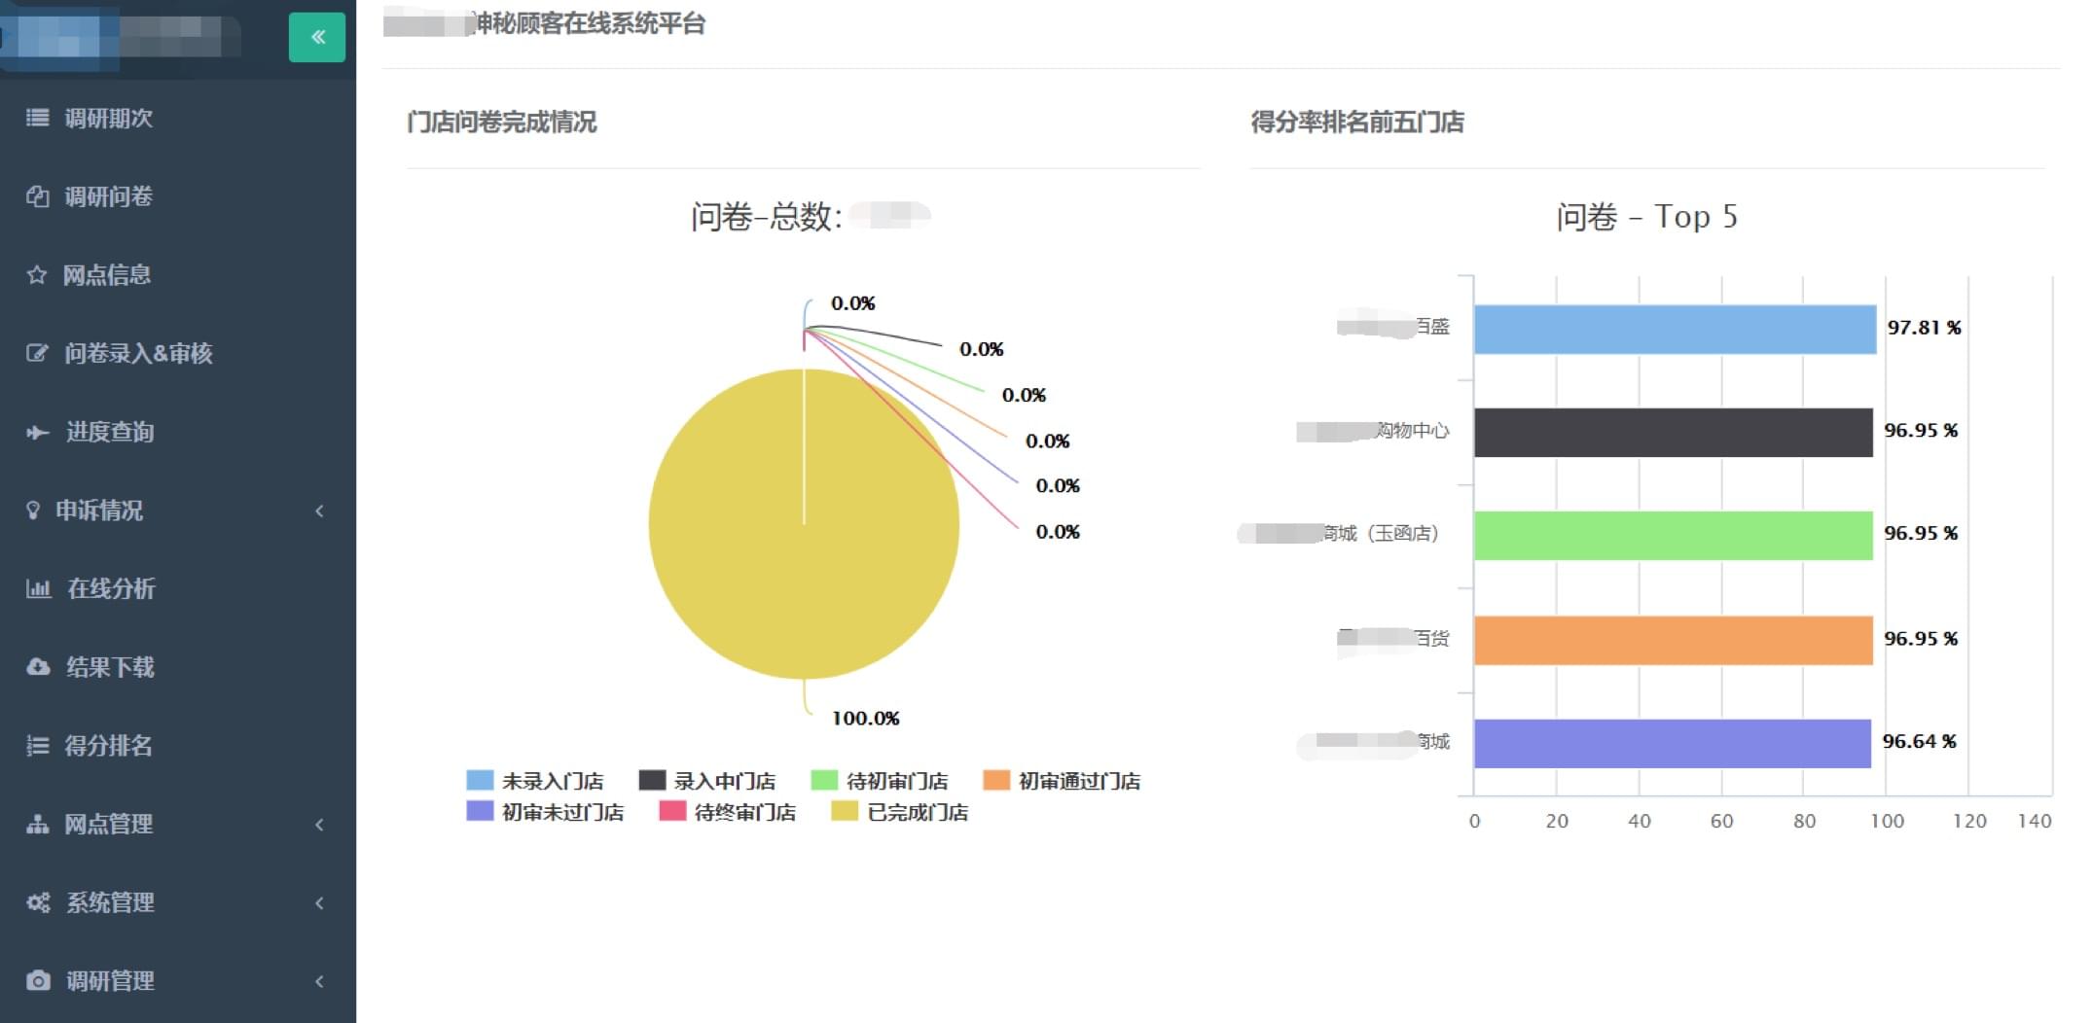Click the list icon beside 调研期次
This screenshot has height=1023, width=2092.
coord(37,118)
